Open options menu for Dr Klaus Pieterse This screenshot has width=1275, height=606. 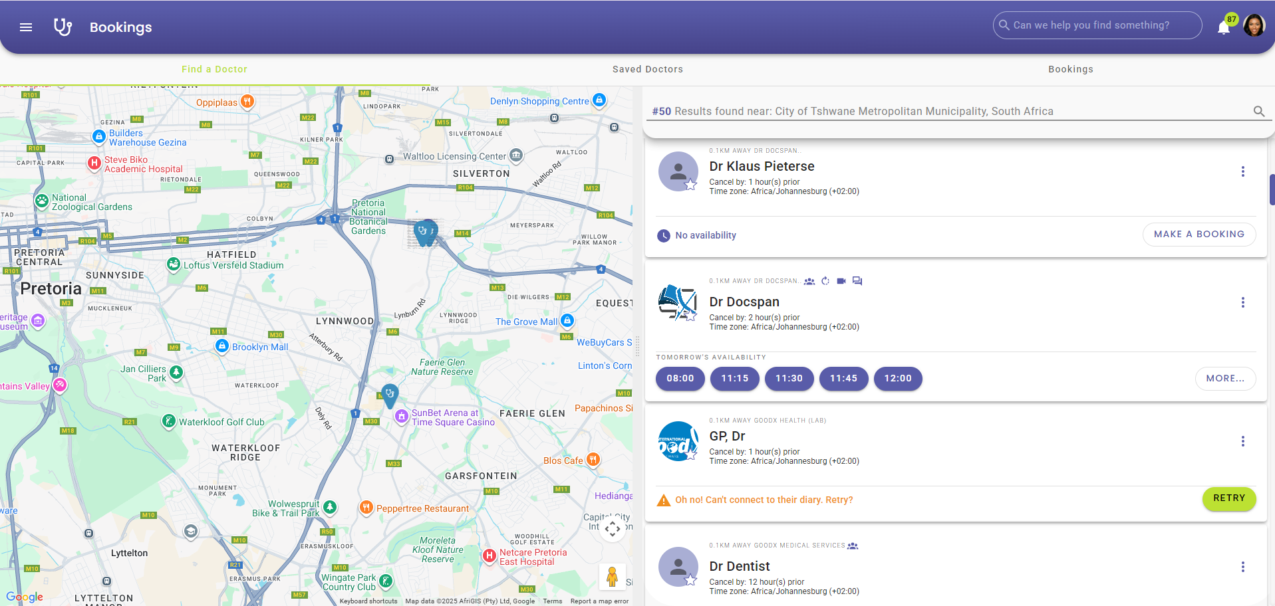tap(1242, 171)
